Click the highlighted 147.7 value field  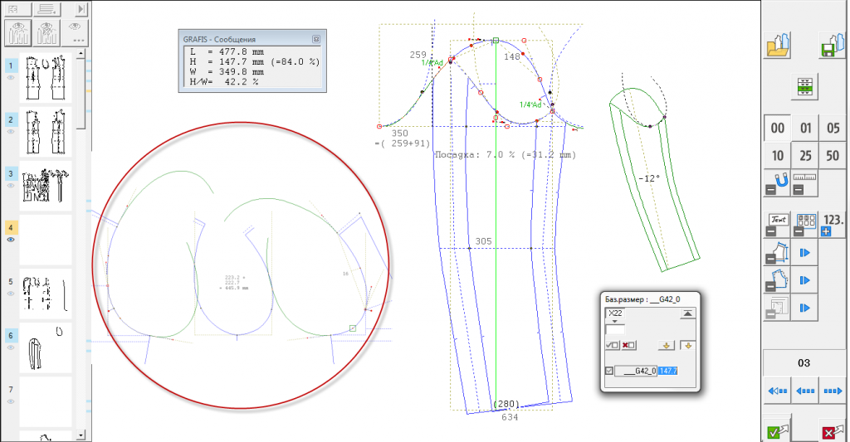coord(667,371)
